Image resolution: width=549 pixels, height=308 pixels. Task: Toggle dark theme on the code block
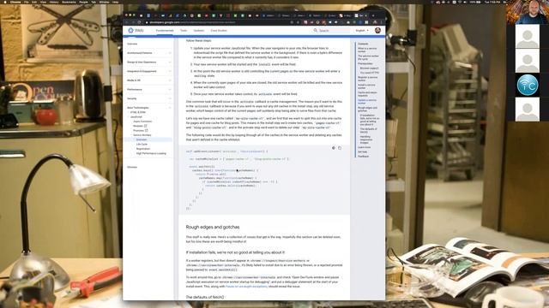click(x=334, y=148)
